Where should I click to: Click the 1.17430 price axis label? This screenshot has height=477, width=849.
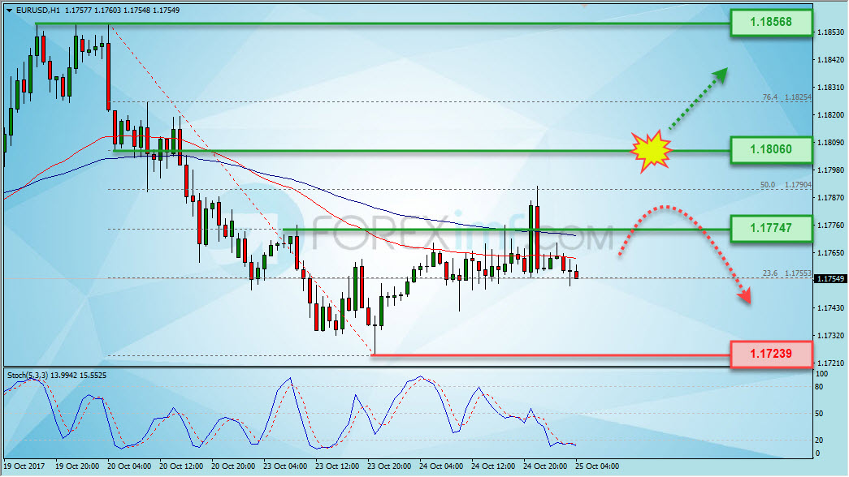[x=830, y=307]
